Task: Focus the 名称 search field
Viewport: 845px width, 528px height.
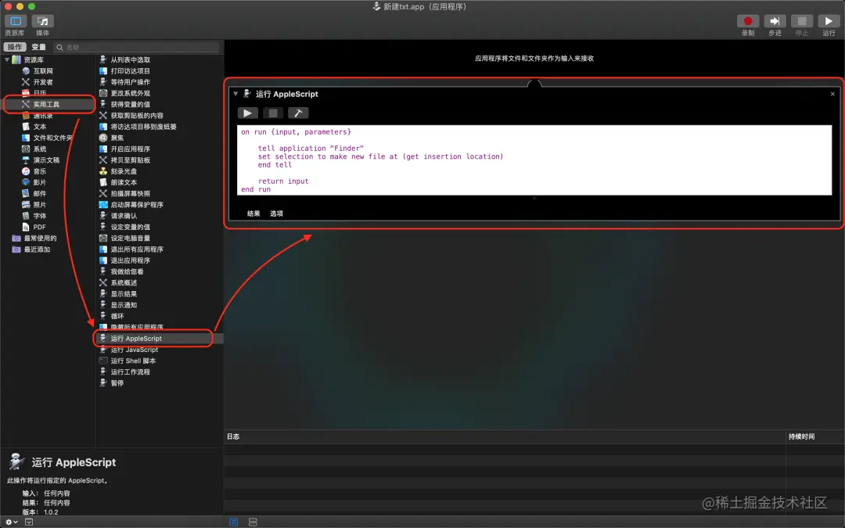Action: [x=137, y=48]
